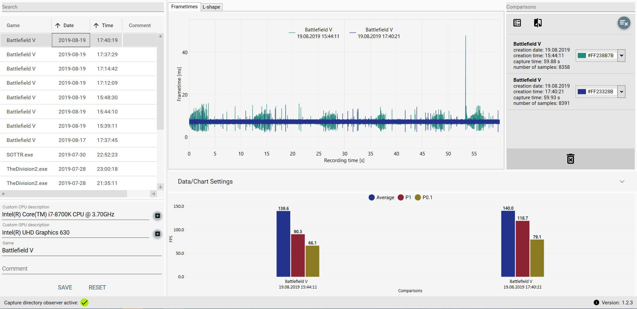Viewport: 637px width, 309px height.
Task: Switch to the L-shape tab
Action: tap(211, 7)
